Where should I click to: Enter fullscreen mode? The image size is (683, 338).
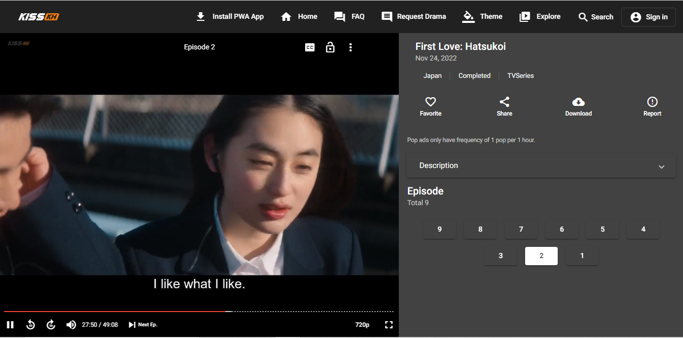389,325
